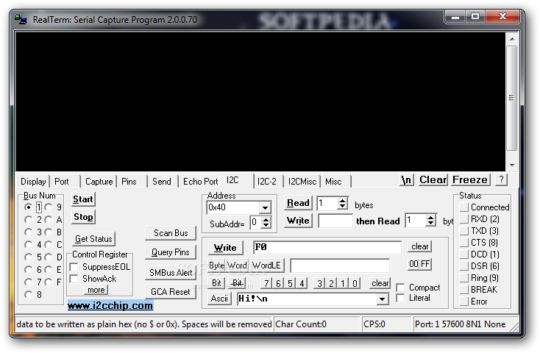Clear the F0 hex data field
The image size is (540, 353).
pyautogui.click(x=419, y=246)
